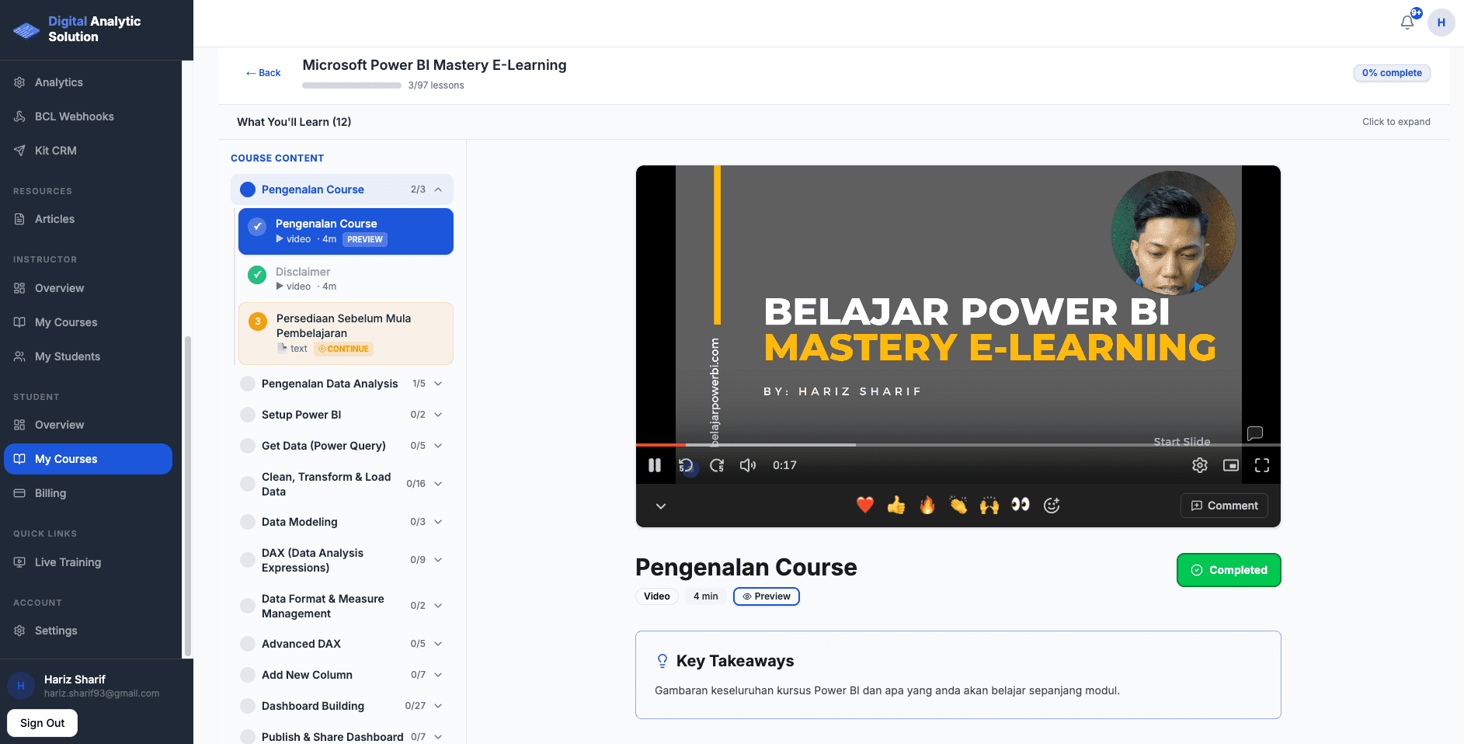Screen dimensions: 1464x744
Task: Open the notifications bell
Action: click(1407, 23)
